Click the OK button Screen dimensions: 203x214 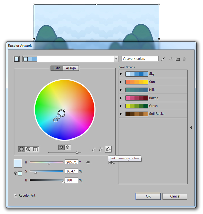(148, 196)
